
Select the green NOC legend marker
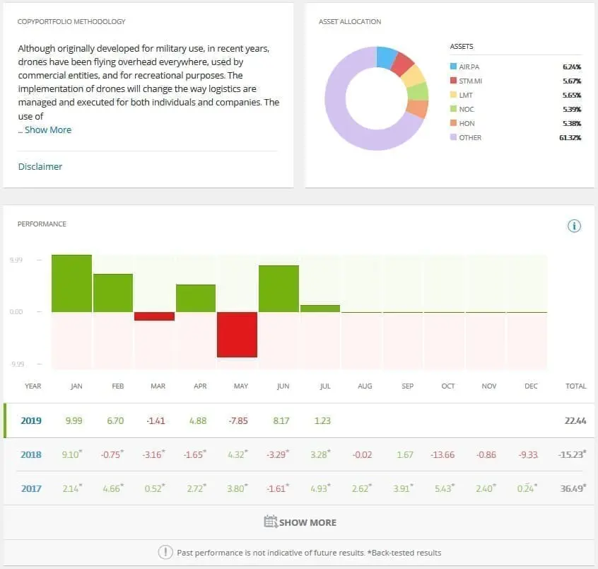453,109
